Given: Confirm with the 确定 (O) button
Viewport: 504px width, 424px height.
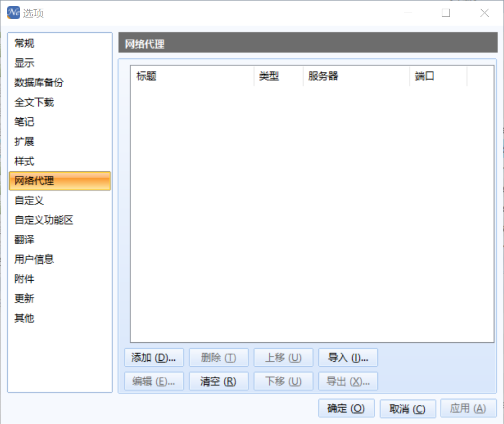Looking at the screenshot, I should pyautogui.click(x=346, y=409).
